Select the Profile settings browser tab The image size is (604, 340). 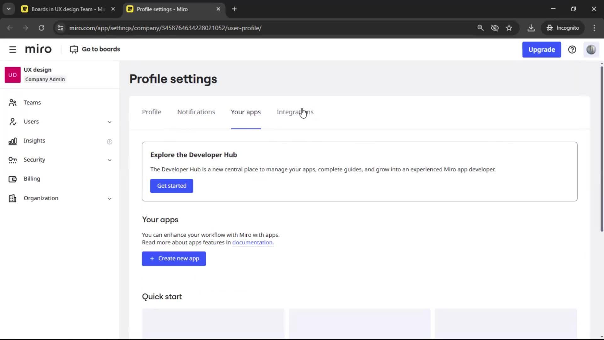pyautogui.click(x=173, y=9)
